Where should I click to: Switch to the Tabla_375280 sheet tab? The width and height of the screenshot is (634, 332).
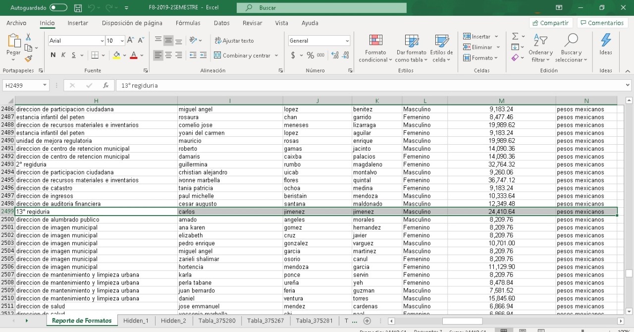pos(216,321)
